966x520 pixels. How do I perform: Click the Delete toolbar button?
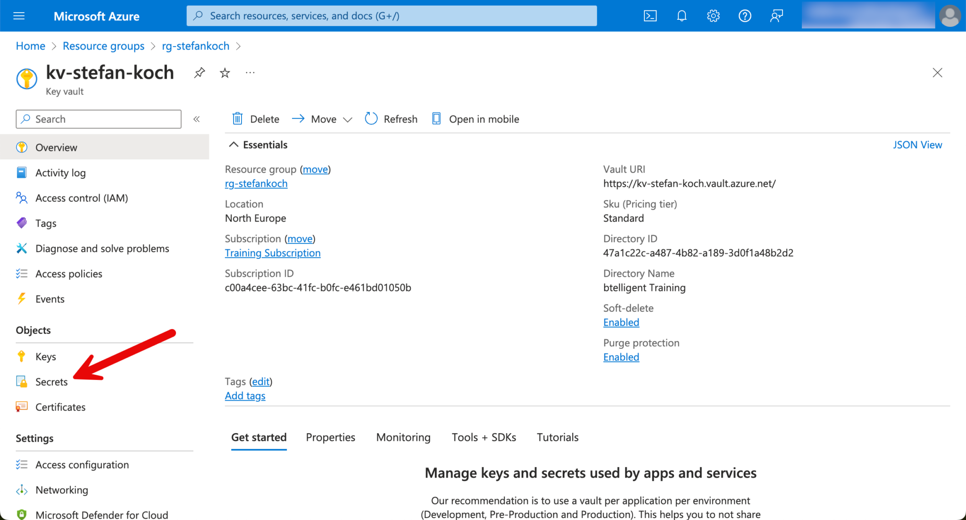point(256,119)
